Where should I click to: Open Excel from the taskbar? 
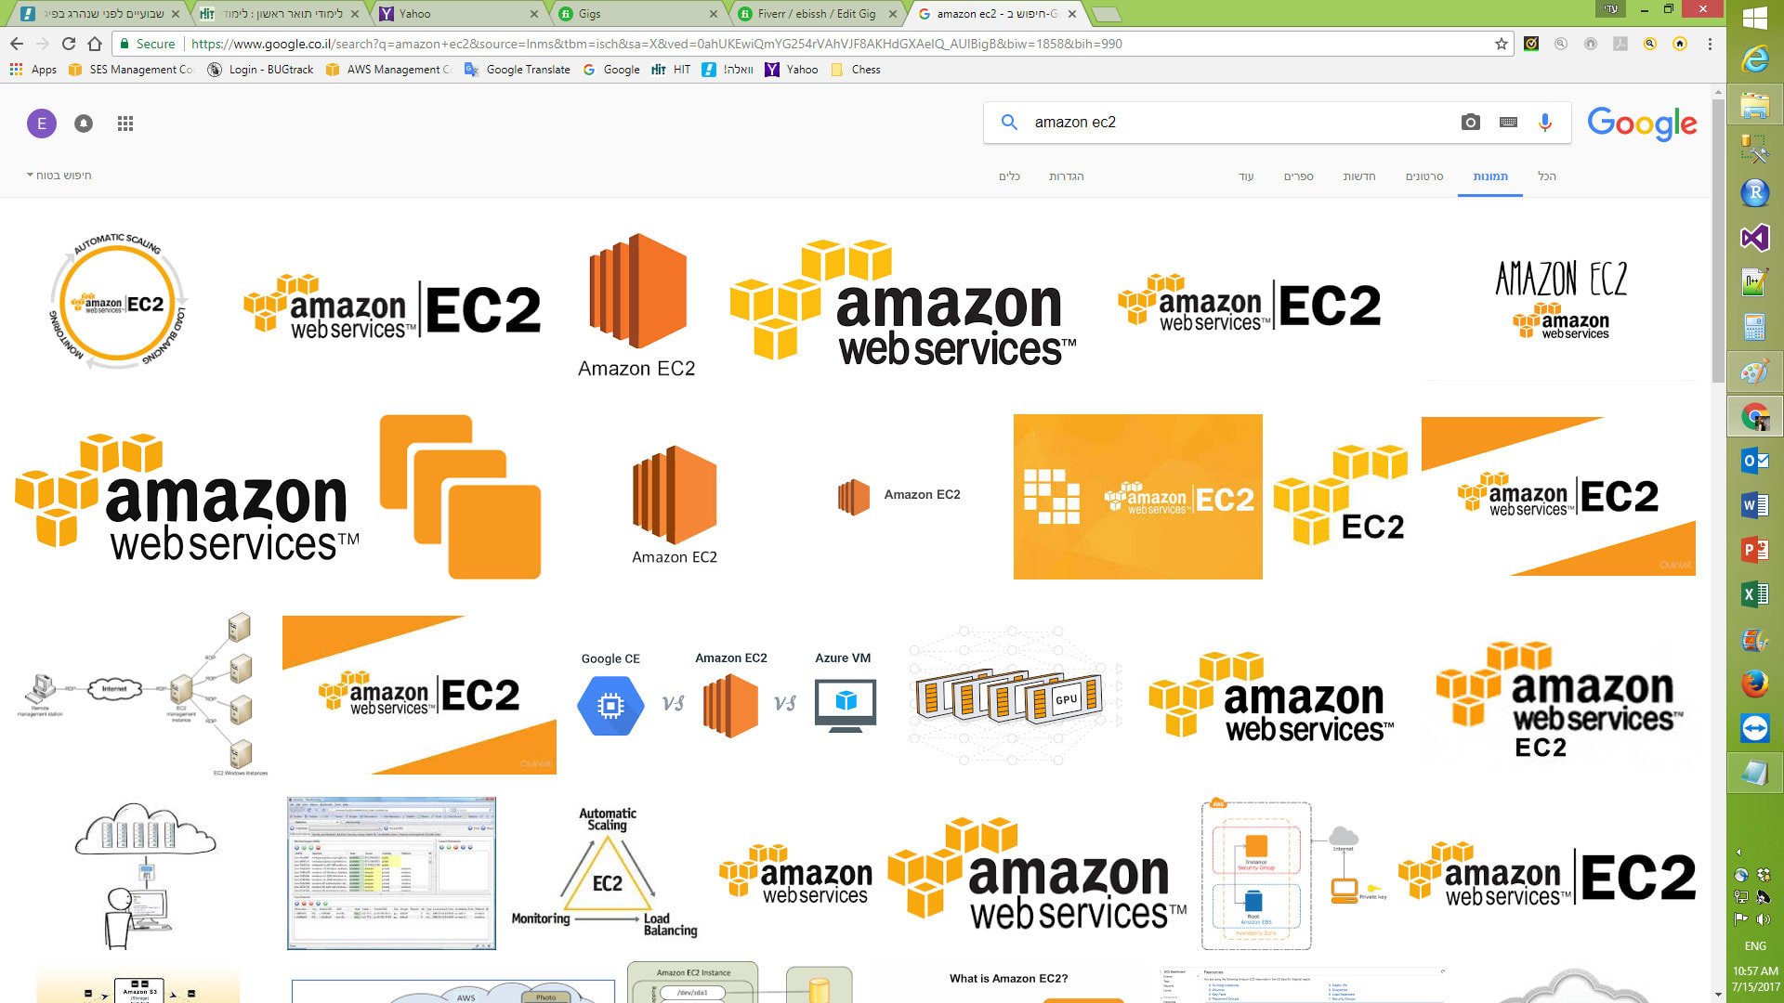click(x=1755, y=594)
